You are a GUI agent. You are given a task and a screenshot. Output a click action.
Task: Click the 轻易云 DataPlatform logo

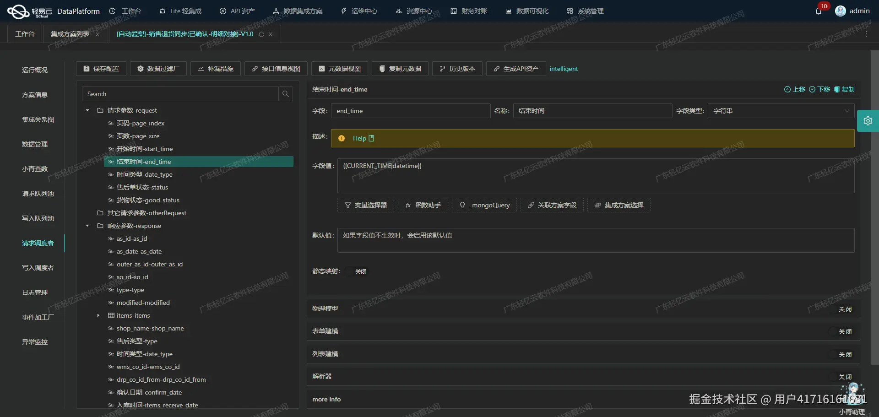tap(54, 11)
